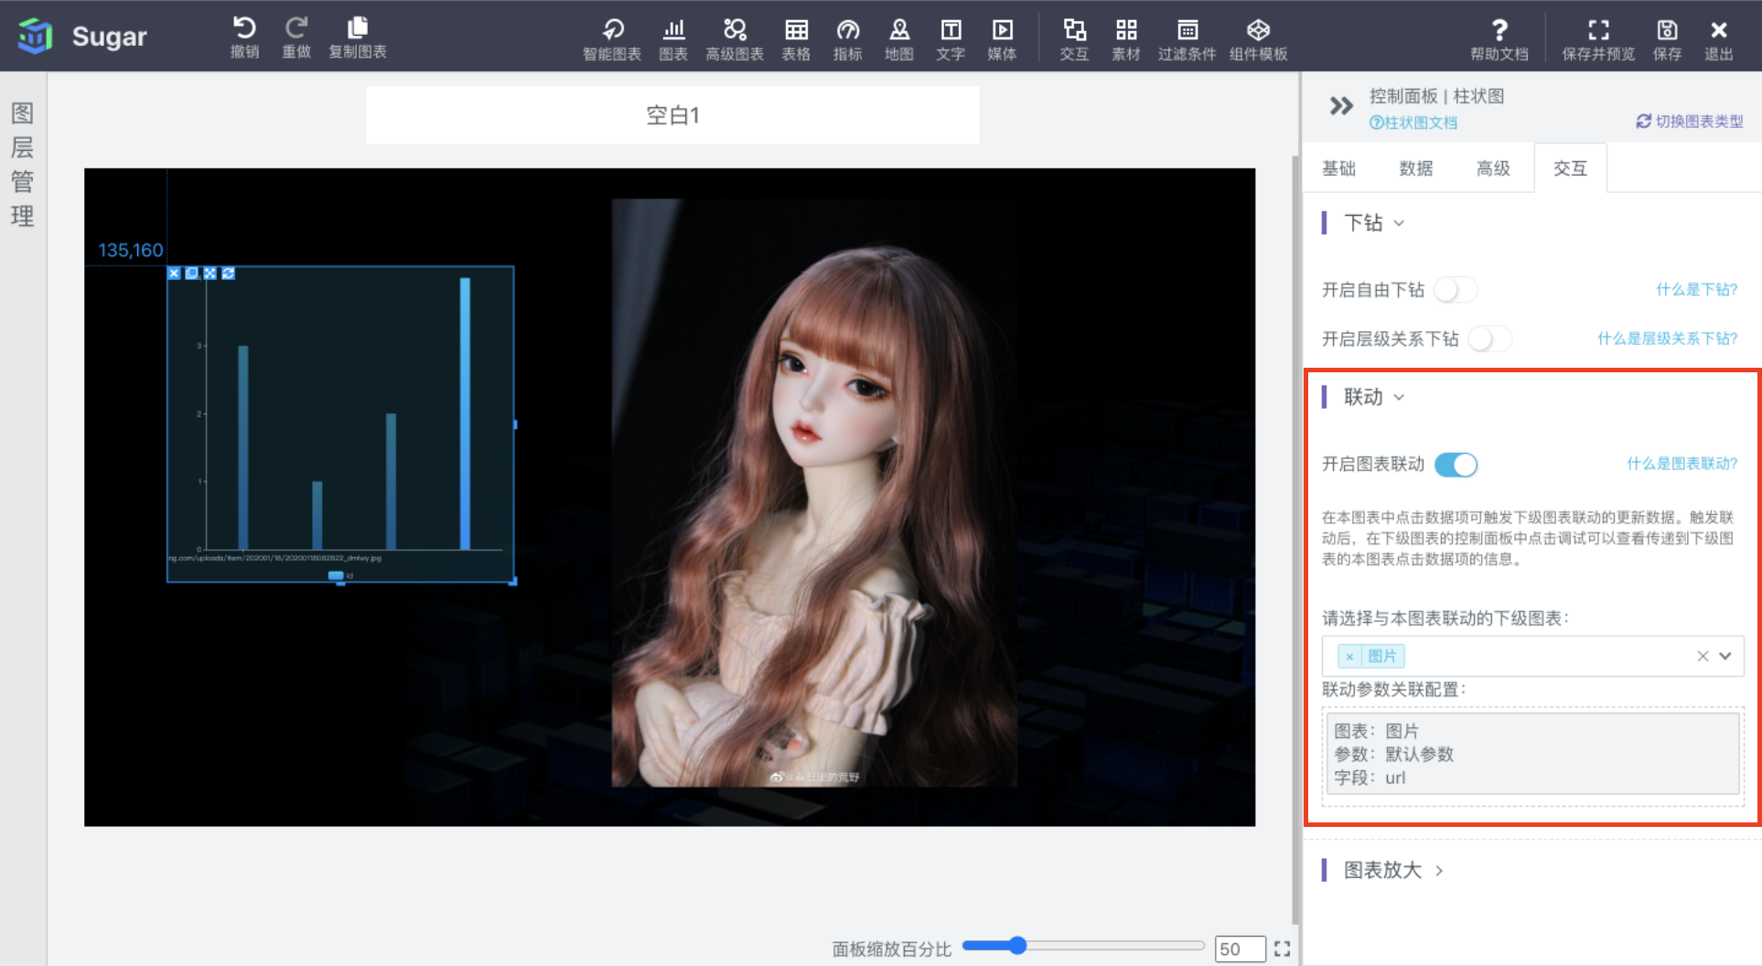Open the linked sub-chart dropdown arrow
The height and width of the screenshot is (966, 1762).
1725,656
